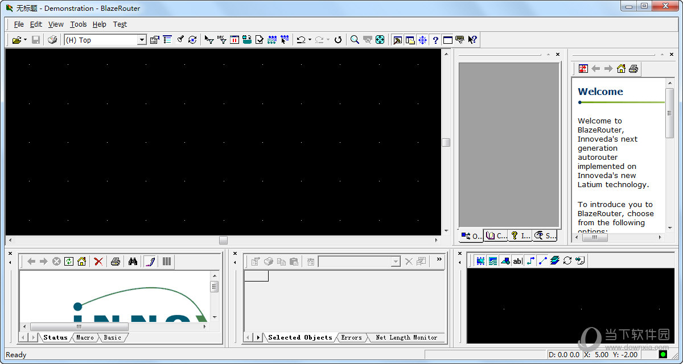Switch to the Errors tab
Image resolution: width=683 pixels, height=364 pixels.
351,337
